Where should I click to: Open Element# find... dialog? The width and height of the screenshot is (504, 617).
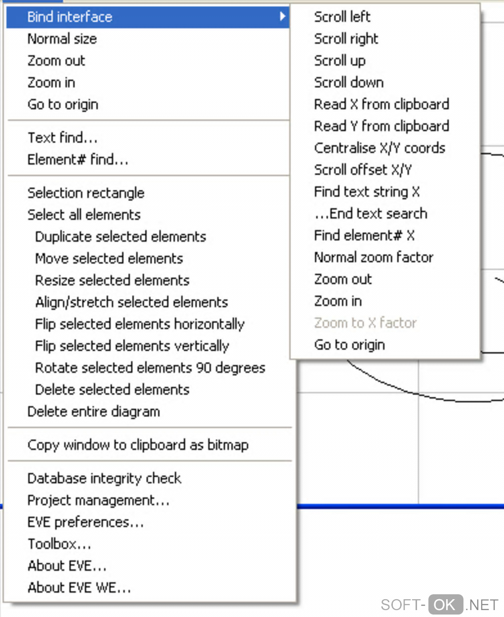[x=78, y=160]
